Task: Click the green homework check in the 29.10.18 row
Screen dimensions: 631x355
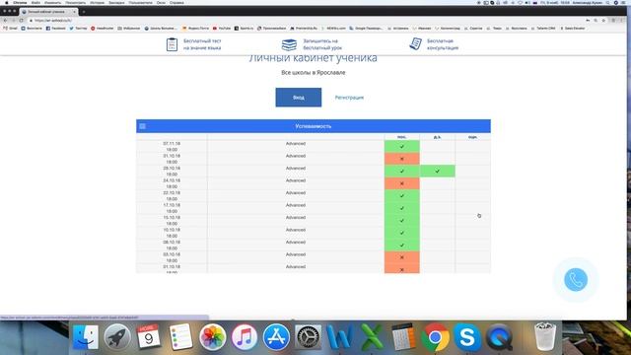Action: click(x=437, y=171)
